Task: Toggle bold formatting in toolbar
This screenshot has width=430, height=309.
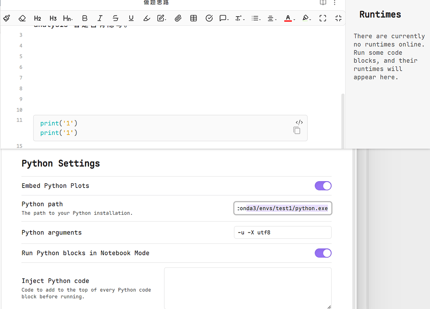Action: pos(85,18)
